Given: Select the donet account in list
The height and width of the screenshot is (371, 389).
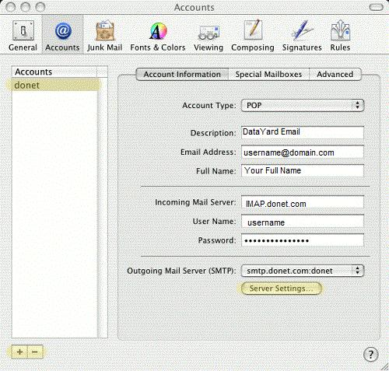Looking at the screenshot, I should point(54,86).
